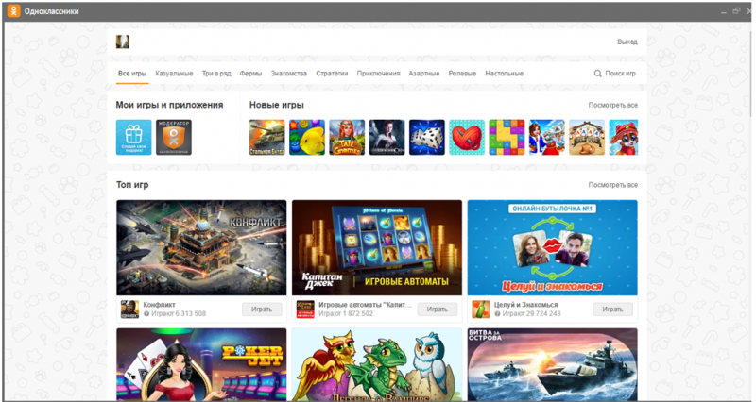This screenshot has width=756, height=402.
Task: Click Посмотреть все for Топ игр
Action: (612, 185)
